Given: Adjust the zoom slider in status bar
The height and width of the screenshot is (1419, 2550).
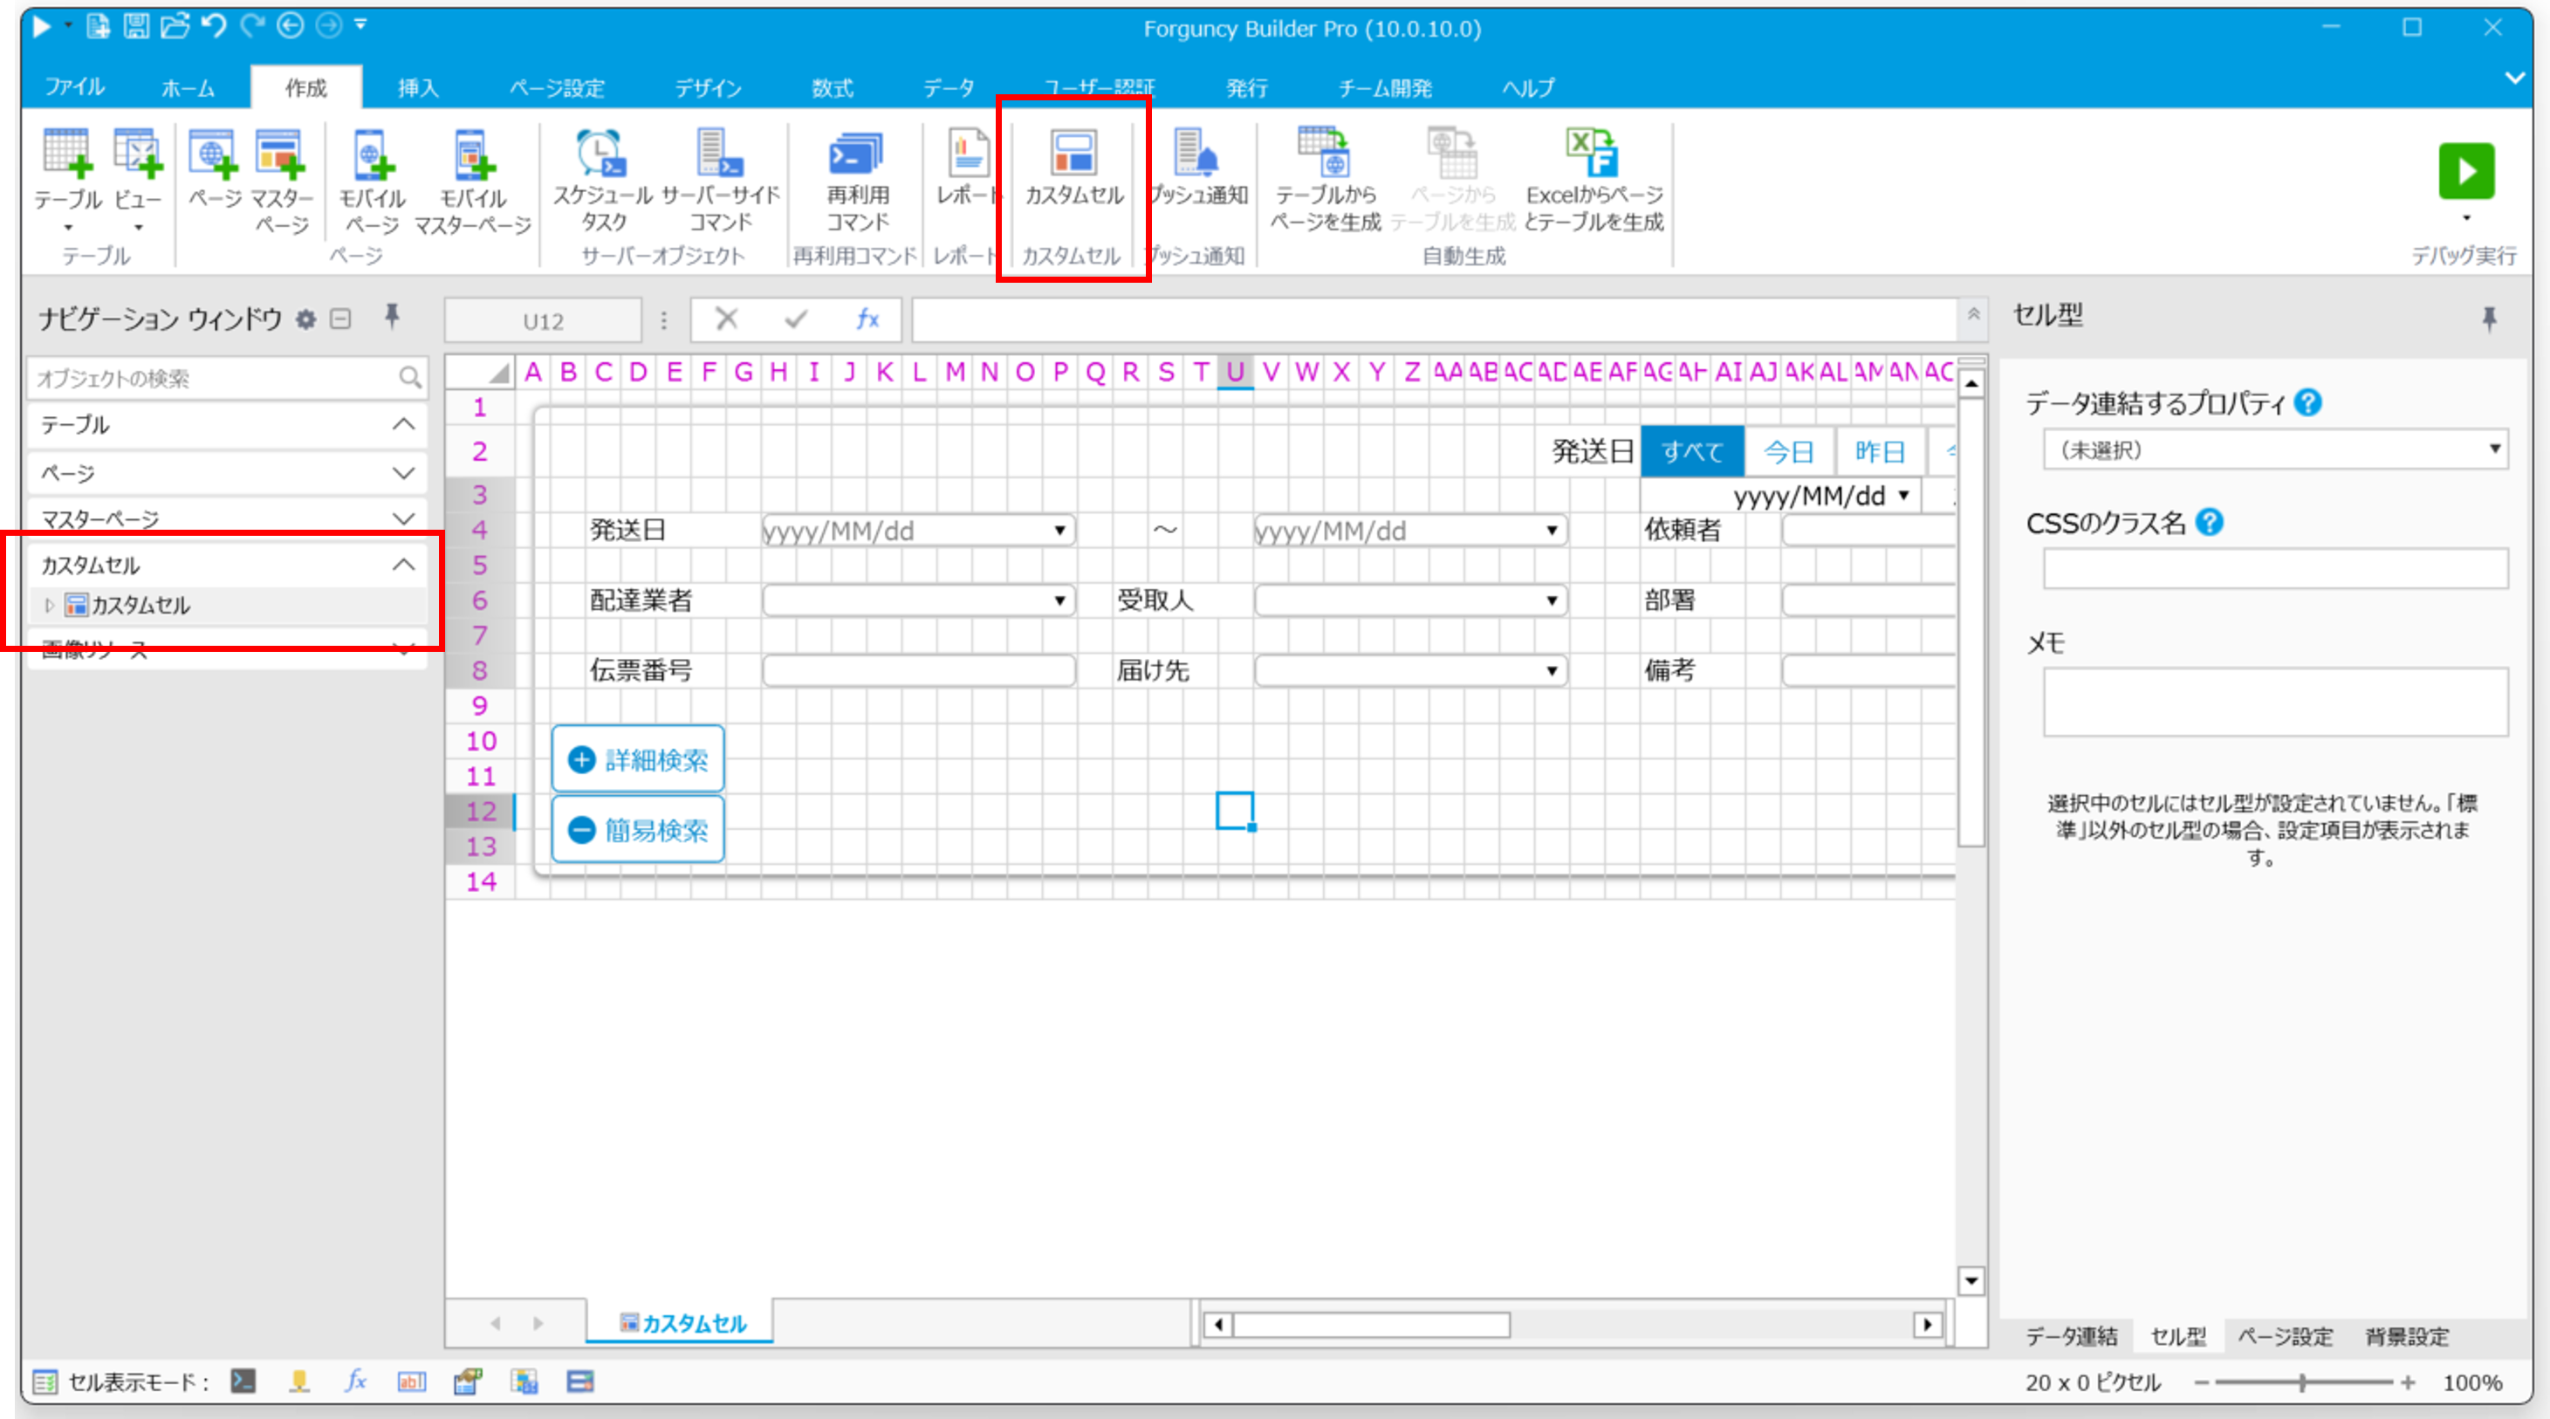Looking at the screenshot, I should [2301, 1381].
